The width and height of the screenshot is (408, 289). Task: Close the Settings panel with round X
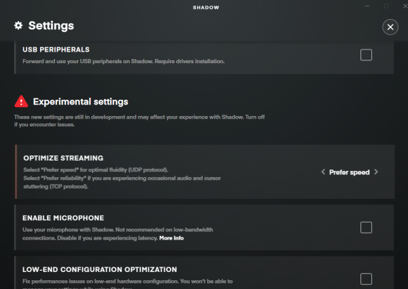[390, 26]
